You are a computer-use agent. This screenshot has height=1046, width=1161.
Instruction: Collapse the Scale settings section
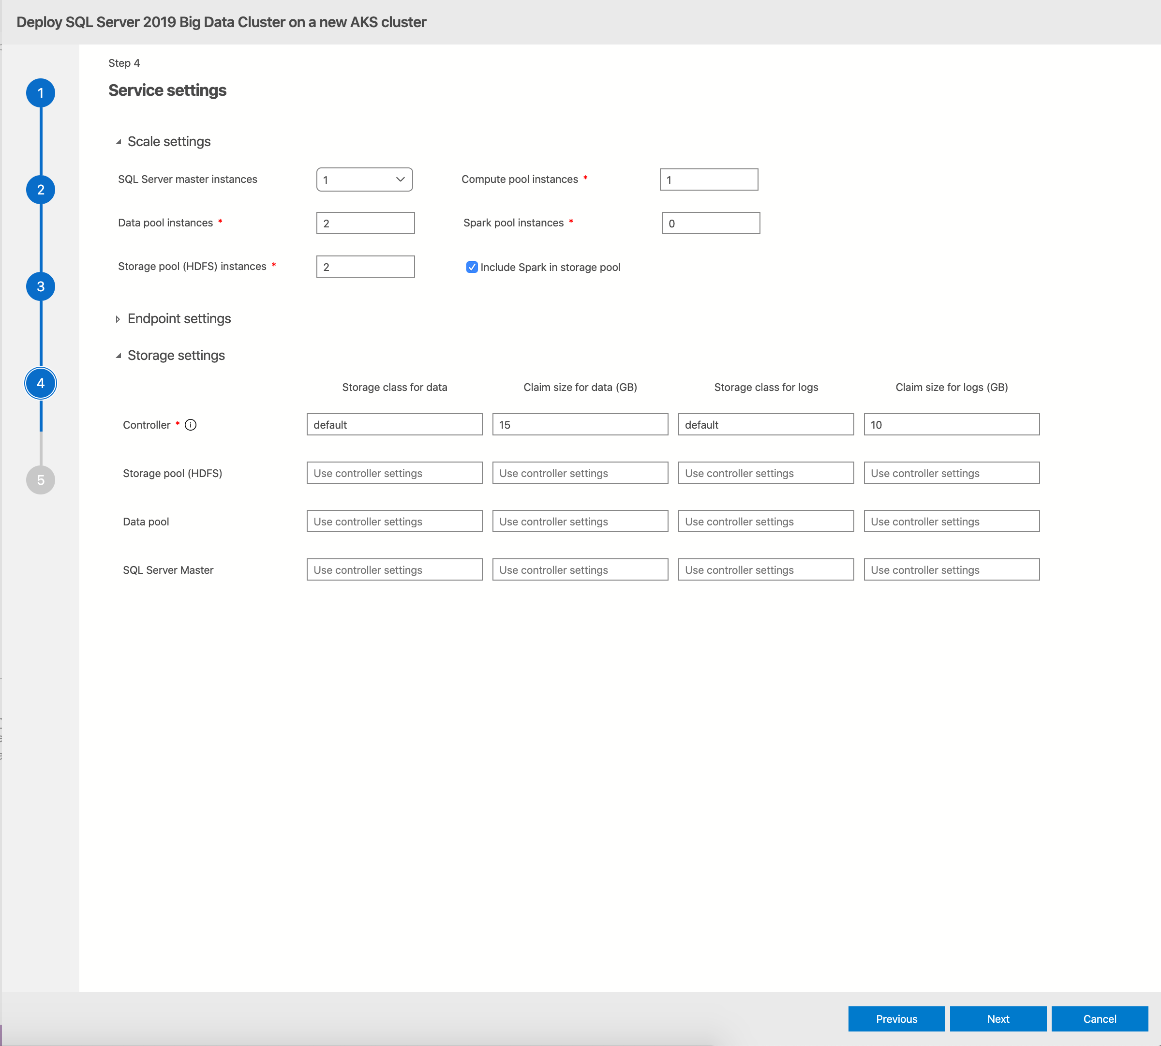click(x=119, y=142)
